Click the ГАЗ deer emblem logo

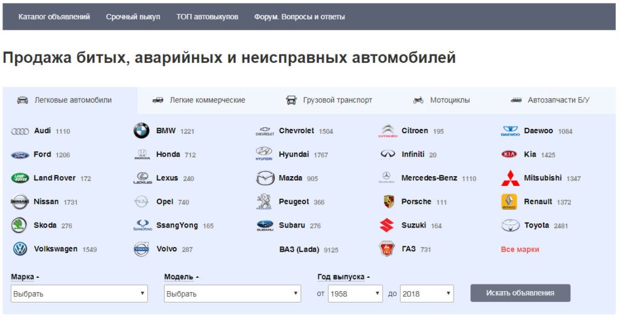(x=387, y=249)
